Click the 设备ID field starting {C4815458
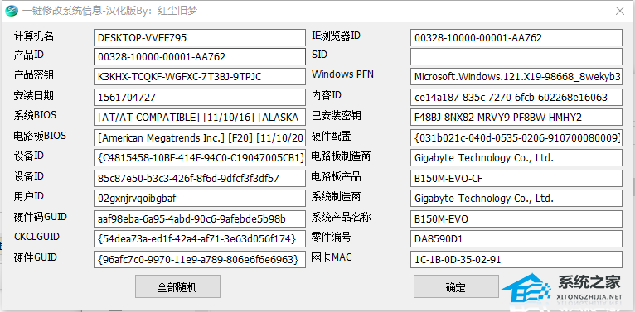This screenshot has width=635, height=312. click(200, 157)
